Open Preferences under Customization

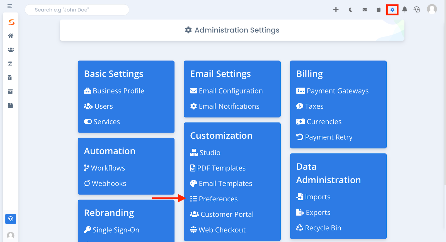(214, 199)
